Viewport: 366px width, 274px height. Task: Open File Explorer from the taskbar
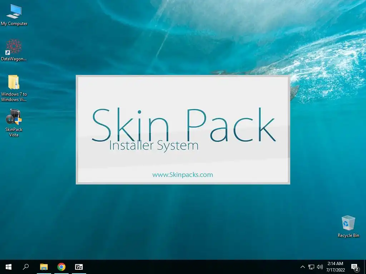point(44,267)
